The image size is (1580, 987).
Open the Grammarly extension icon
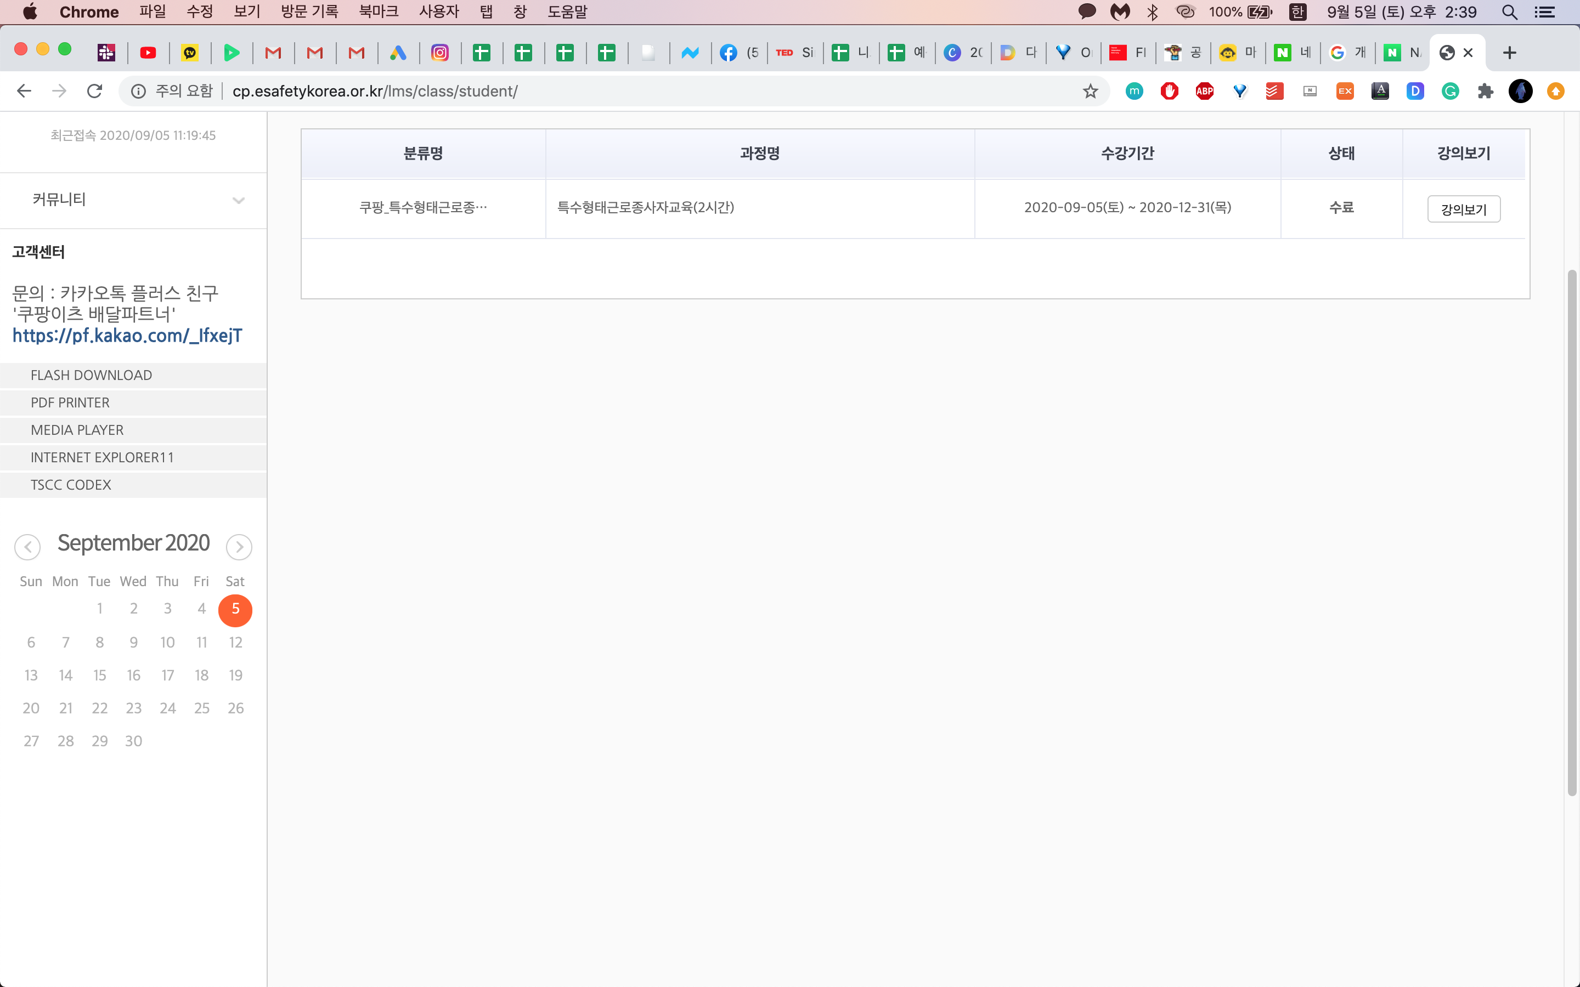1450,90
